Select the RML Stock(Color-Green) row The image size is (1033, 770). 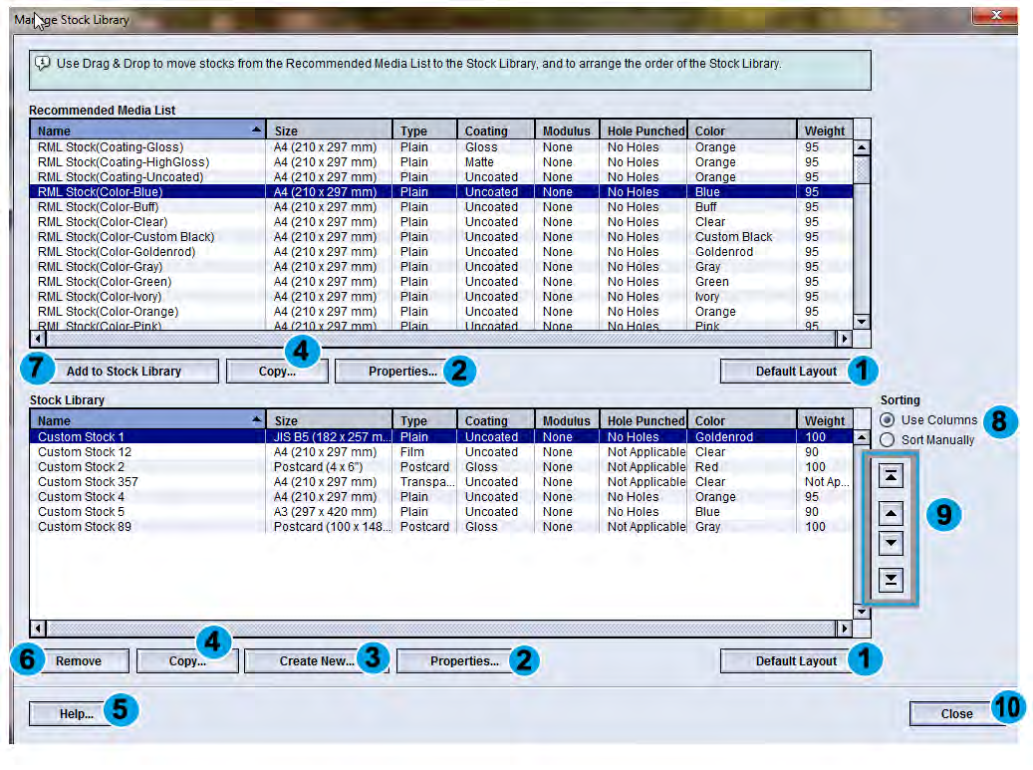coord(441,282)
